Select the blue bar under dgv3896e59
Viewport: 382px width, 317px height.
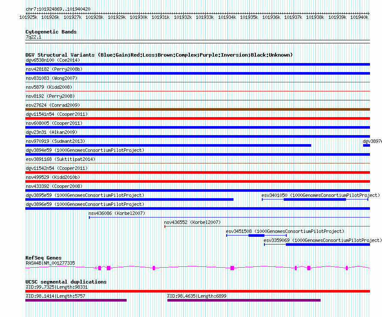point(197,208)
